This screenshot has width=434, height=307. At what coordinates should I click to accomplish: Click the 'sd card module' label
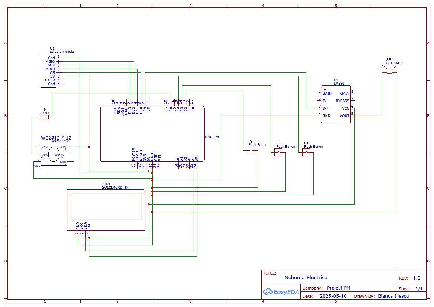coord(62,52)
